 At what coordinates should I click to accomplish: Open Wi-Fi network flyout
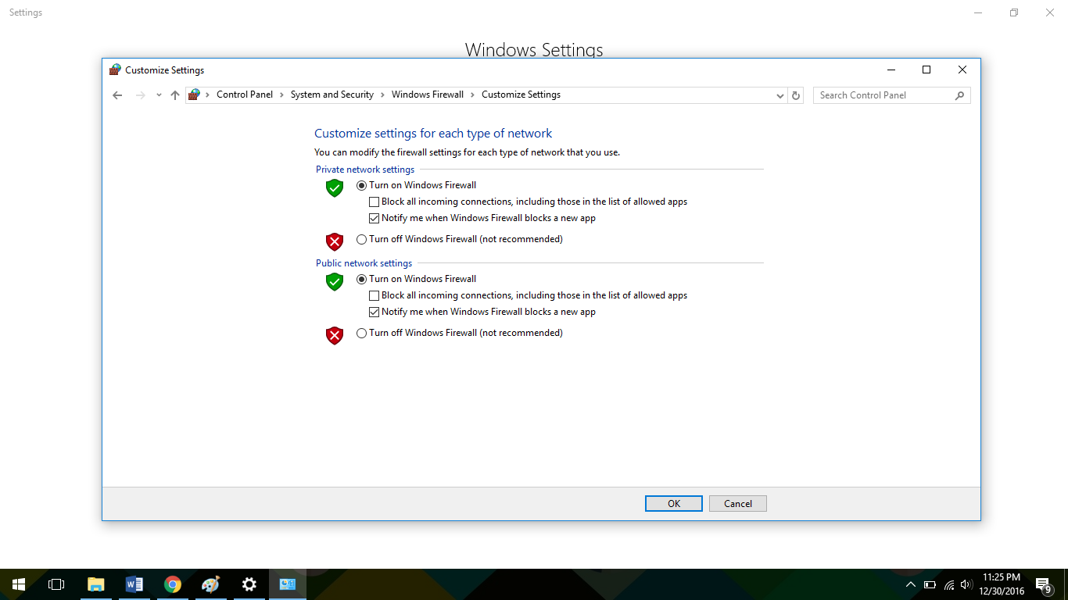949,584
